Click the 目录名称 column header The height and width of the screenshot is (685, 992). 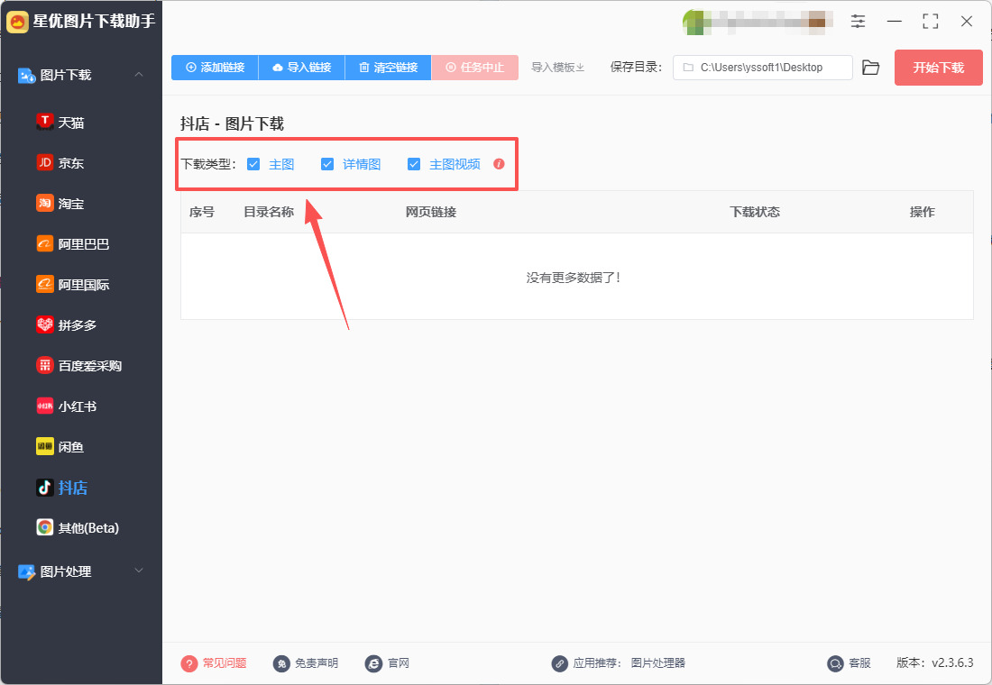tap(269, 212)
